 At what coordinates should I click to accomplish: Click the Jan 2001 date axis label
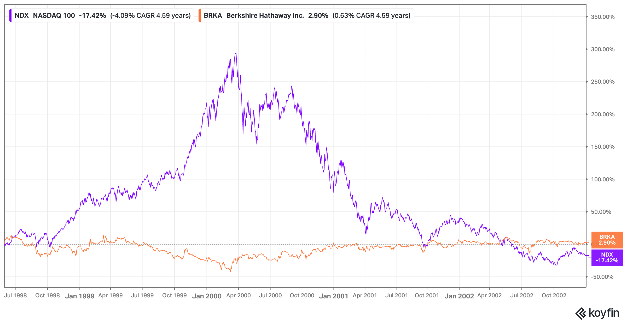point(333,296)
